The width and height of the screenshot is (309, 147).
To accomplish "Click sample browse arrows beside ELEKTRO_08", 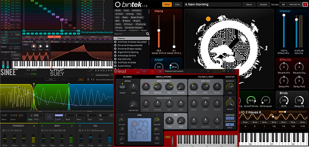I will [x=50, y=130].
